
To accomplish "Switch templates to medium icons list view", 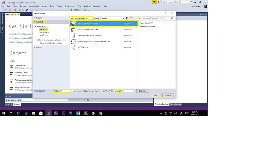I will pyautogui.click(x=131, y=18).
